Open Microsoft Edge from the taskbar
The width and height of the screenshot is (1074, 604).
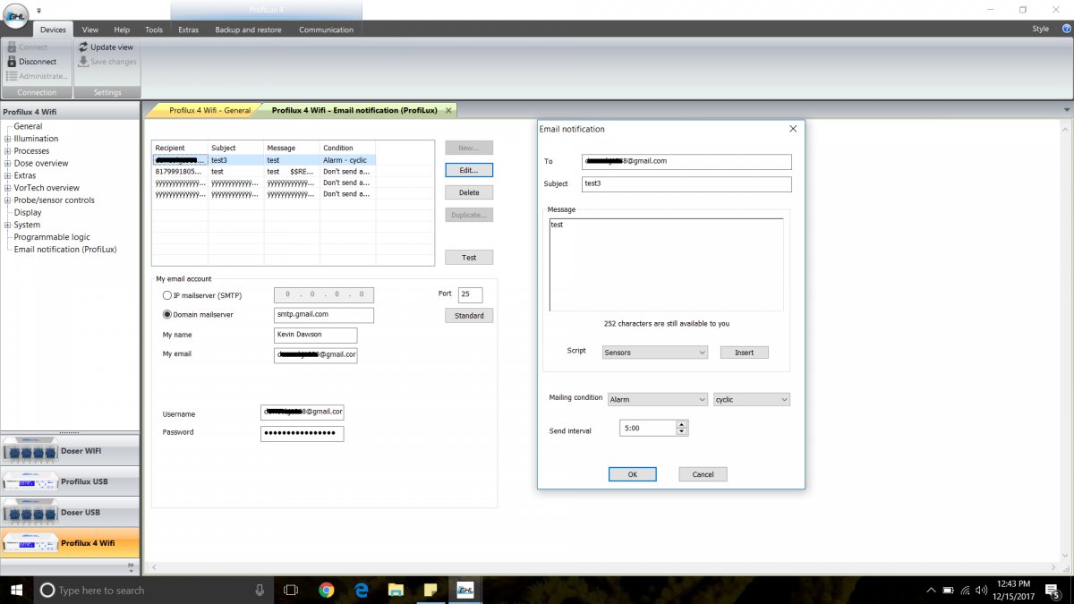coord(362,590)
